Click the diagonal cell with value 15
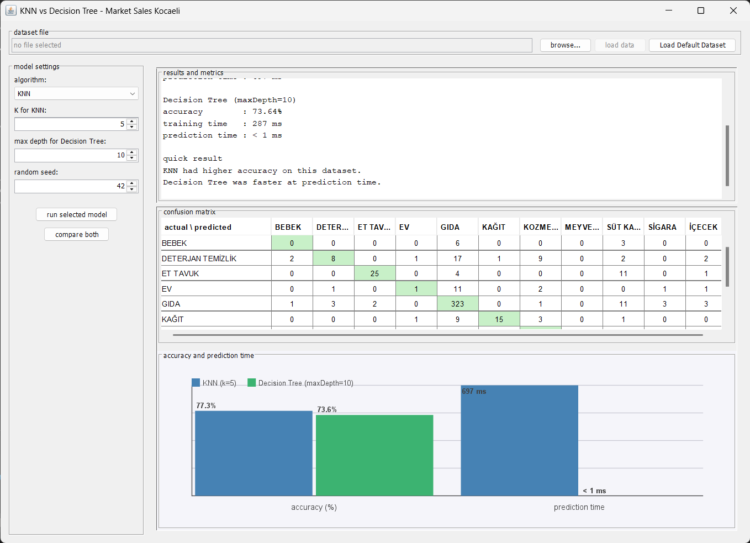The width and height of the screenshot is (750, 543). coord(499,319)
